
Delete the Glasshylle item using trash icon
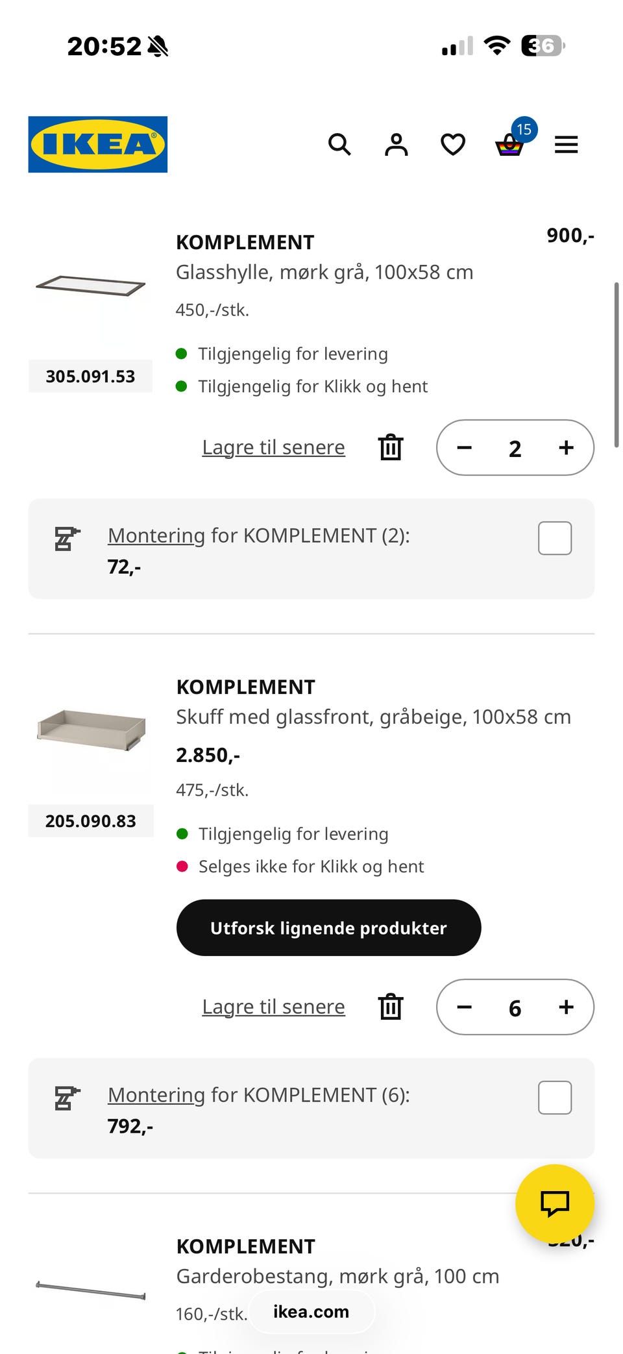[x=391, y=447]
